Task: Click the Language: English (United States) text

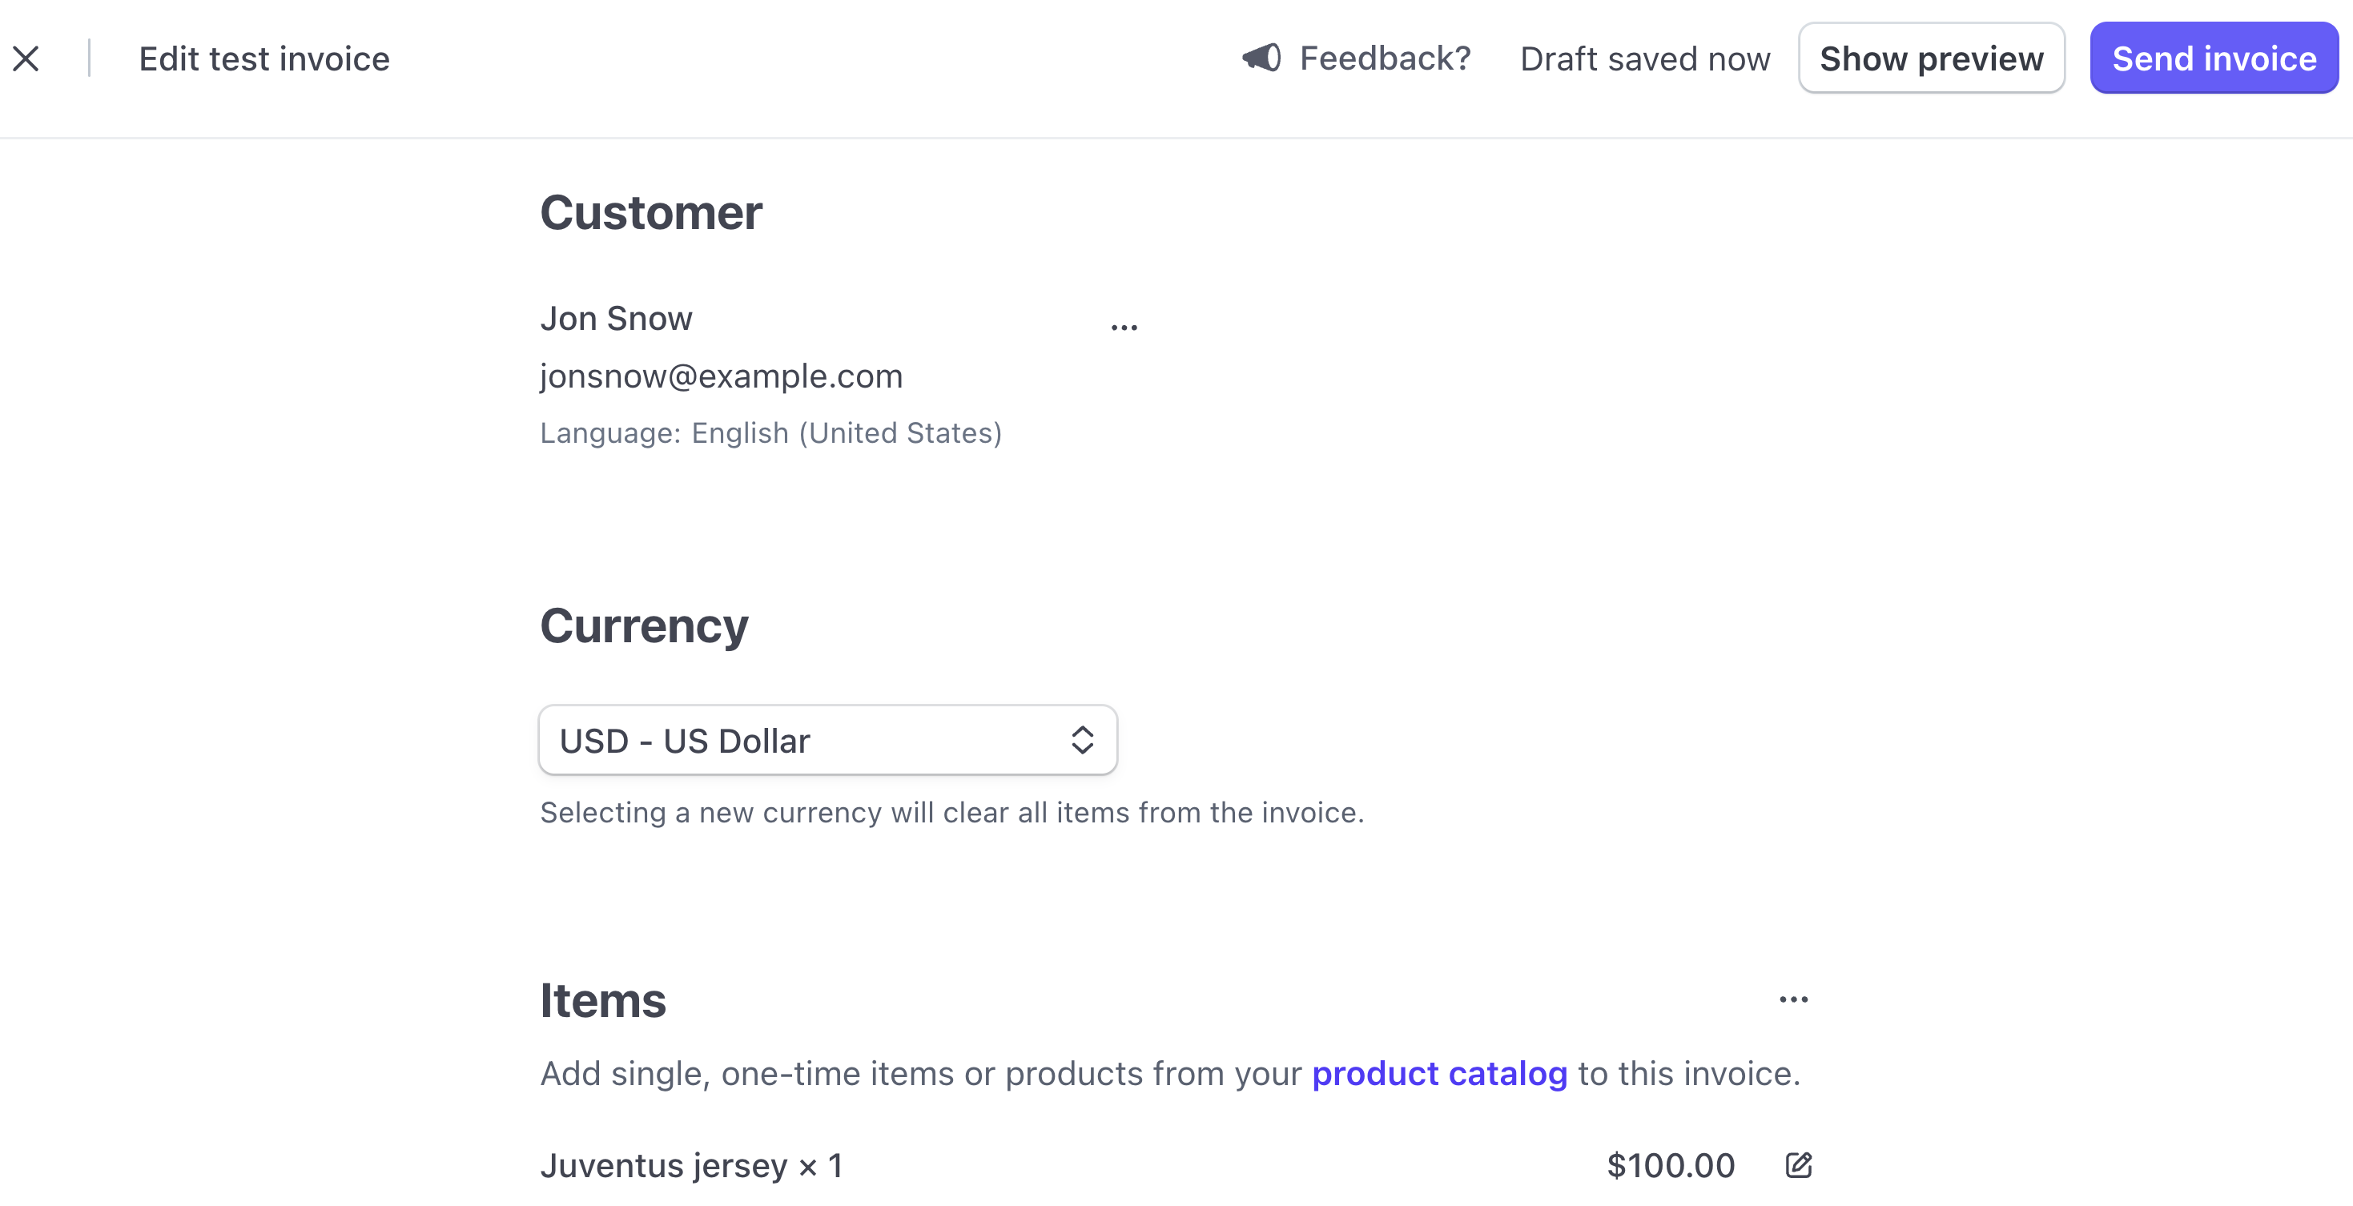Action: [771, 433]
